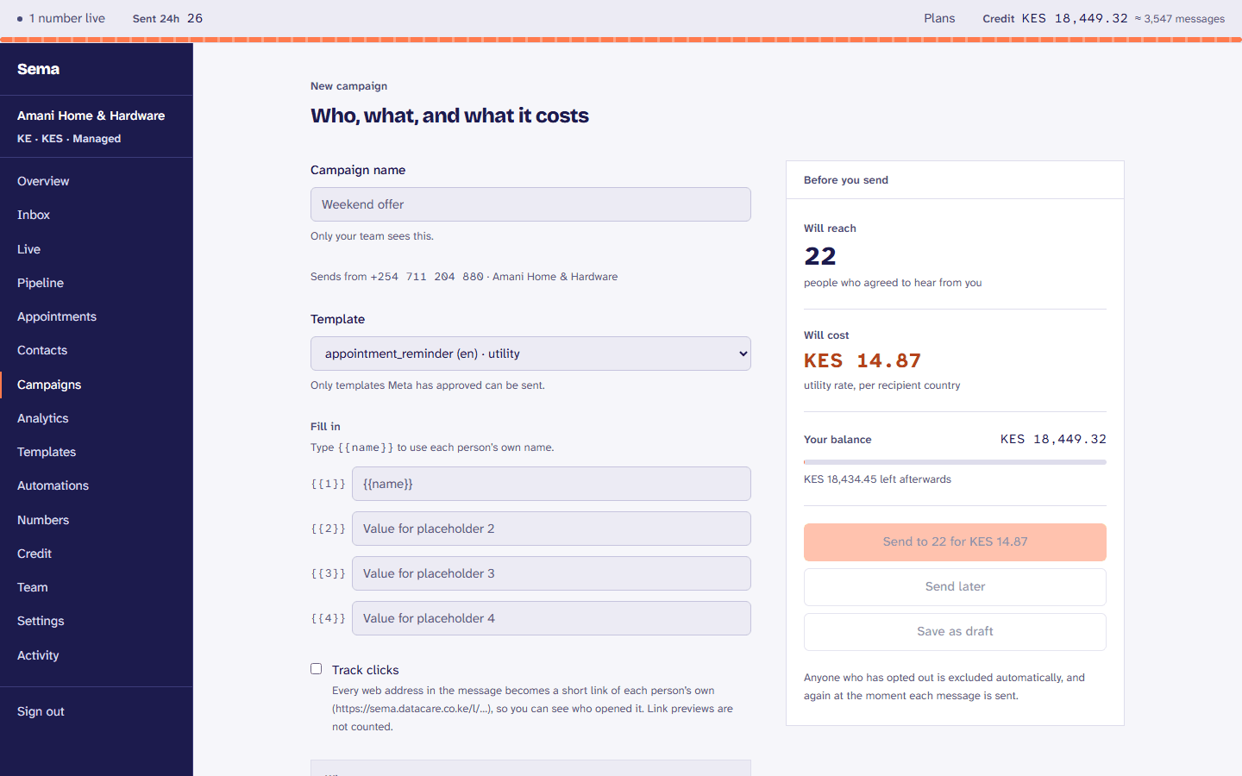
Task: Open Appointments in the sidebar
Action: click(x=97, y=316)
